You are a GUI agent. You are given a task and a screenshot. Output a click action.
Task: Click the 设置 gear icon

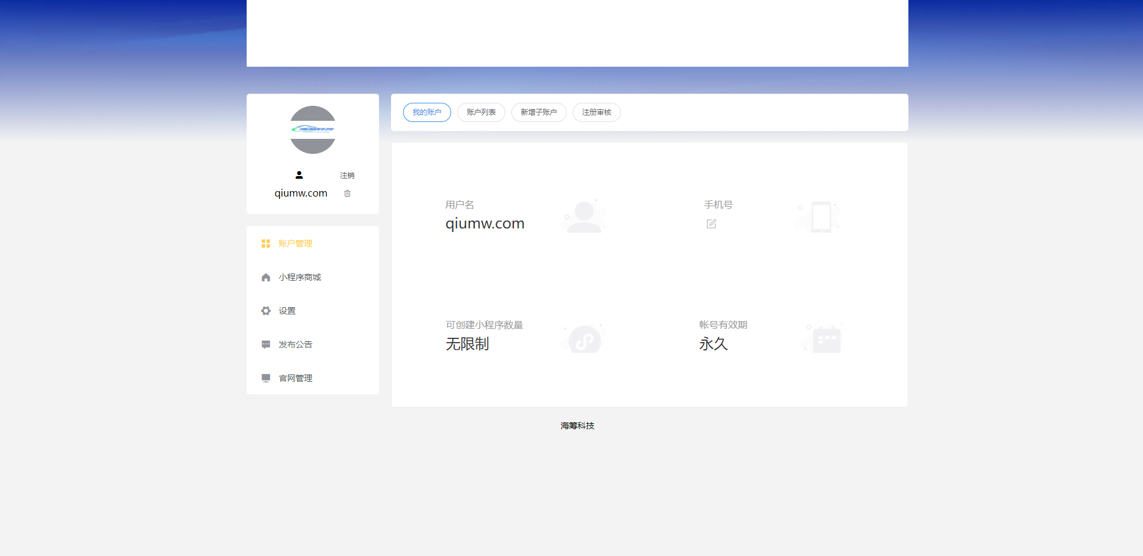click(x=266, y=311)
